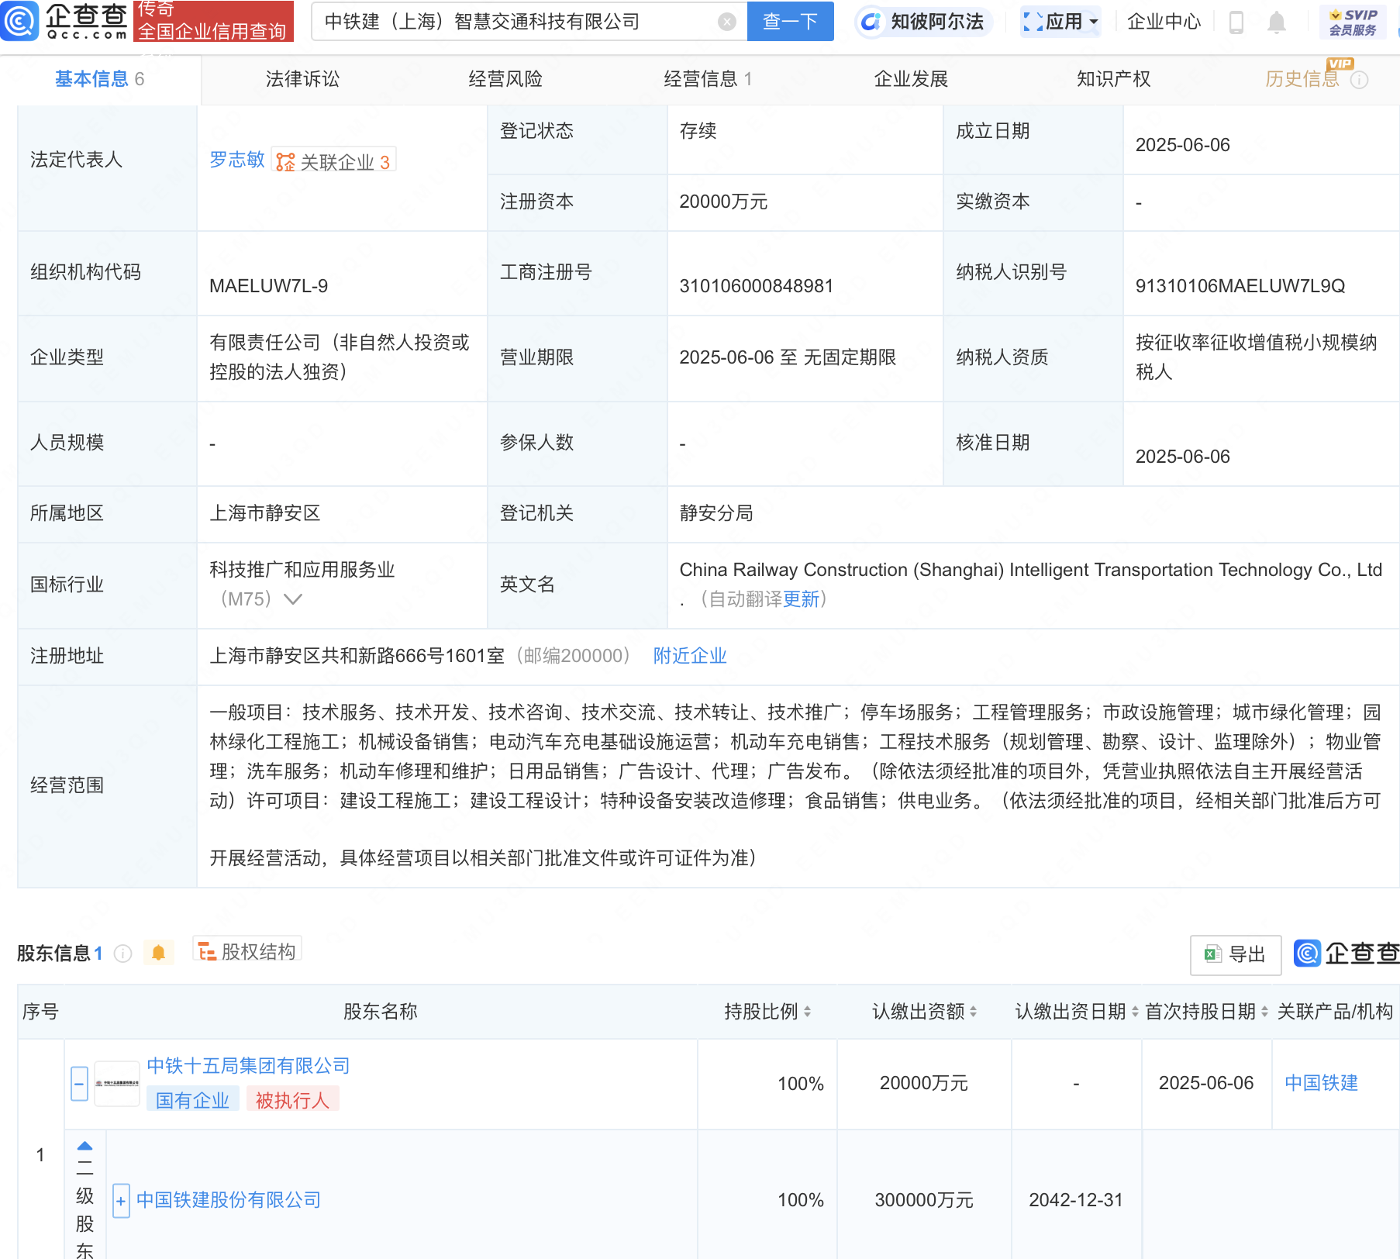Open 中铁十五局集团有限公司 link
Image resolution: width=1400 pixels, height=1259 pixels.
(x=248, y=1066)
